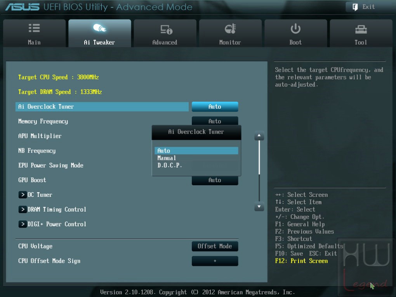Switch to the Monitor tab label

click(x=230, y=42)
